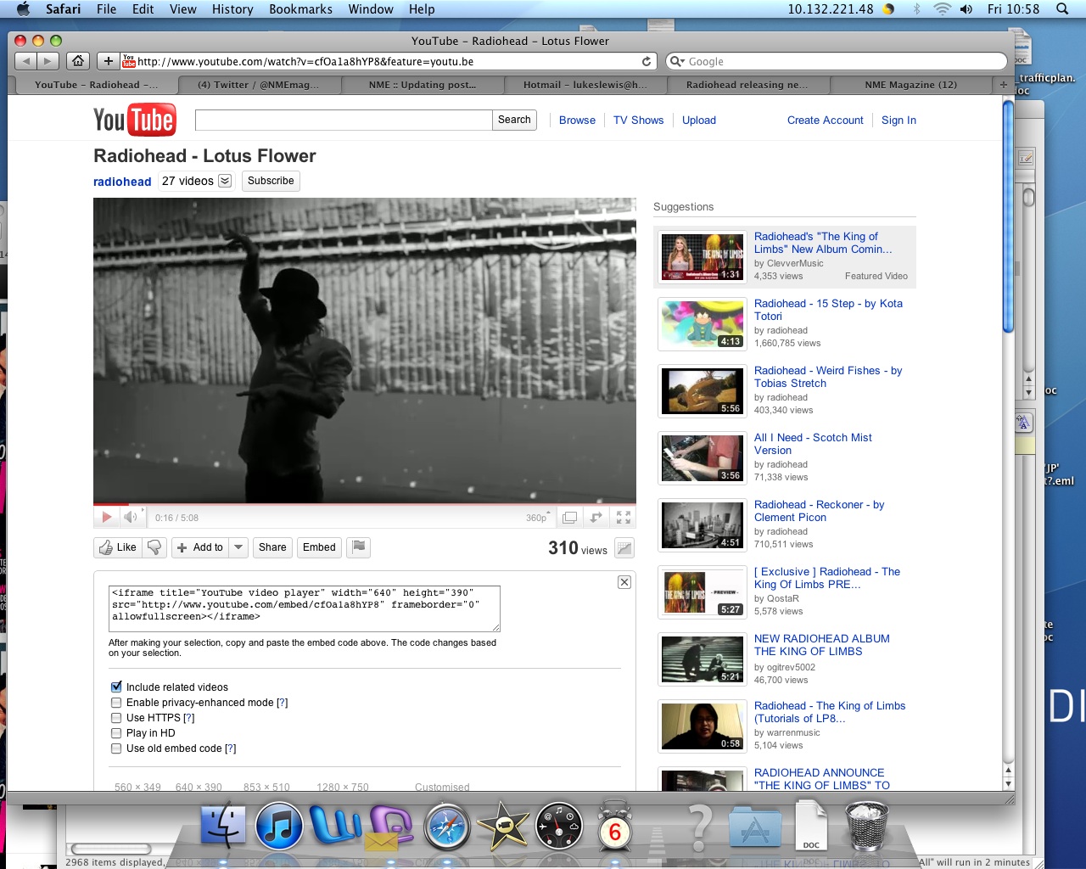Viewport: 1086px width, 869px height.
Task: Open iTunes from the Dock
Action: tap(279, 827)
